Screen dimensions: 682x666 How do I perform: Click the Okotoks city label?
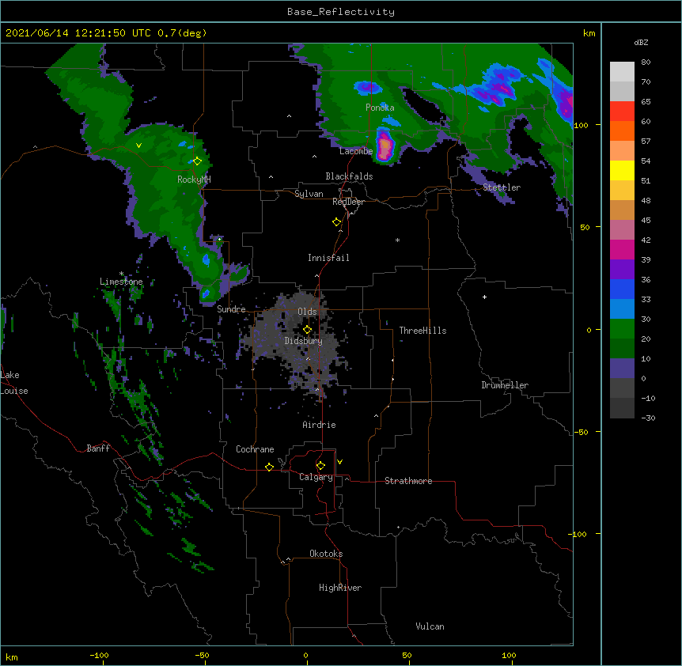[326, 554]
